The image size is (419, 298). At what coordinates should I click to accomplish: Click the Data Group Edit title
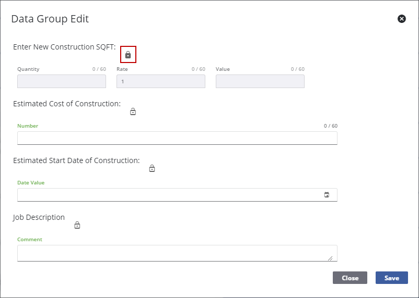coord(50,19)
